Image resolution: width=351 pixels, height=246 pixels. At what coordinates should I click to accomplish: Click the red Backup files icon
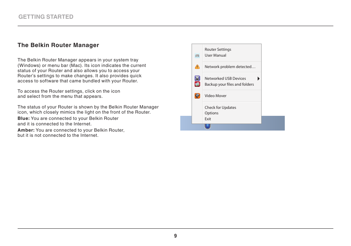click(x=197, y=84)
